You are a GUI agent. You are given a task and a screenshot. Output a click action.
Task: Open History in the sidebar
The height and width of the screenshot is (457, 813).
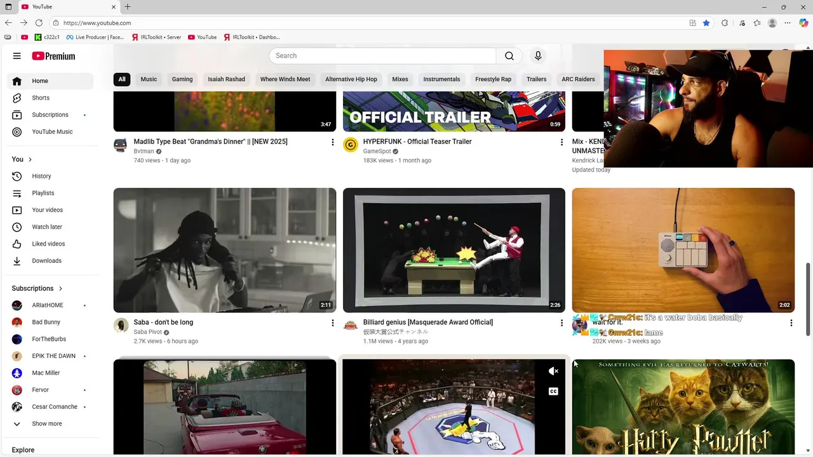click(50, 176)
